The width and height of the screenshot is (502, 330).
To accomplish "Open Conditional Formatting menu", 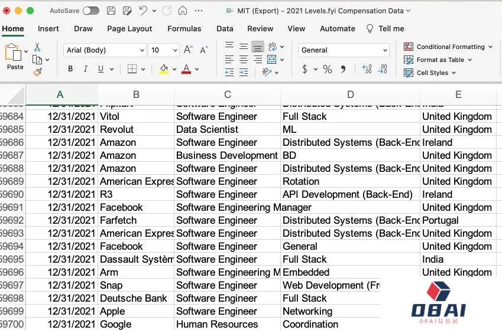I will (x=448, y=47).
